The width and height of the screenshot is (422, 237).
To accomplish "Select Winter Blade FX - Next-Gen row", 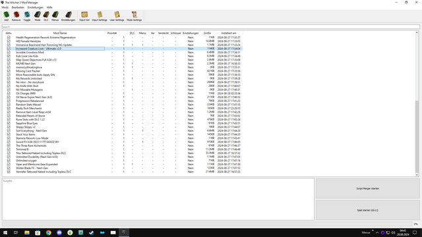I will click(123, 168).
